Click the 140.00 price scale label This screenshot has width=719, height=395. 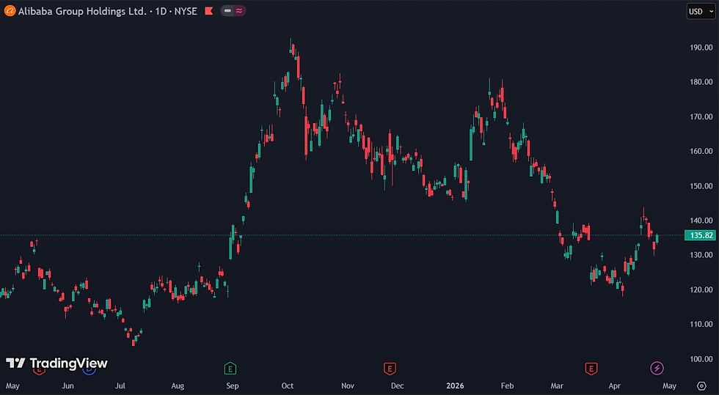[701, 221]
